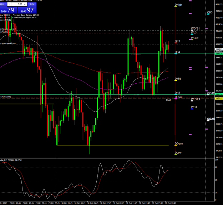Click the SELL button in one-click panel
Screen dimensions: 223x205
(3, 4)
